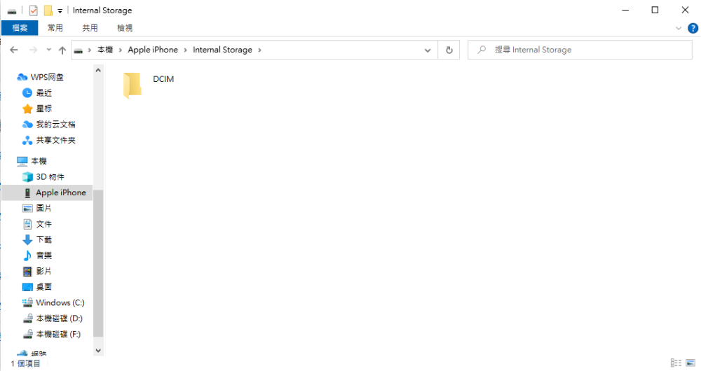Click the Properties quick access icon in title bar
The image size is (701, 371).
(x=34, y=10)
